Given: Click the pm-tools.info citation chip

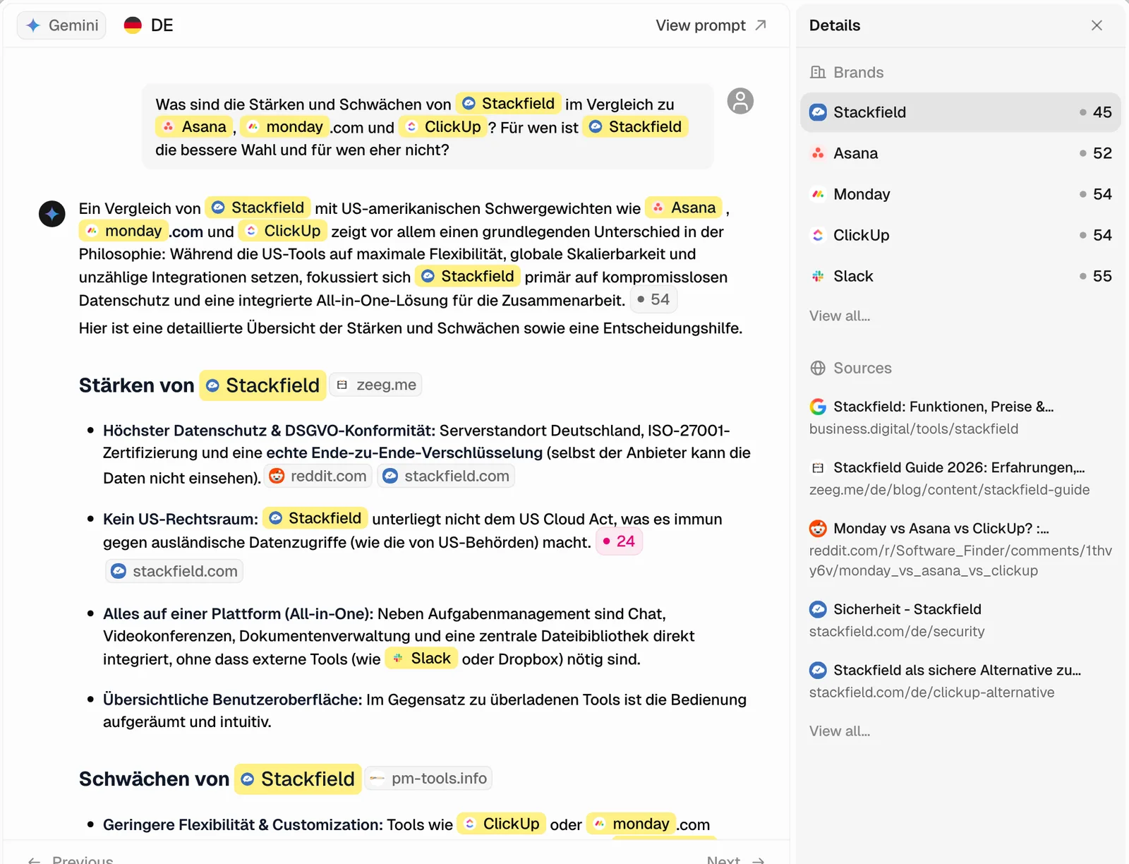Looking at the screenshot, I should 428,779.
